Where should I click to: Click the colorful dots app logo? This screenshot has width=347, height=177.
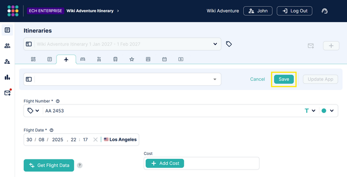[13, 11]
